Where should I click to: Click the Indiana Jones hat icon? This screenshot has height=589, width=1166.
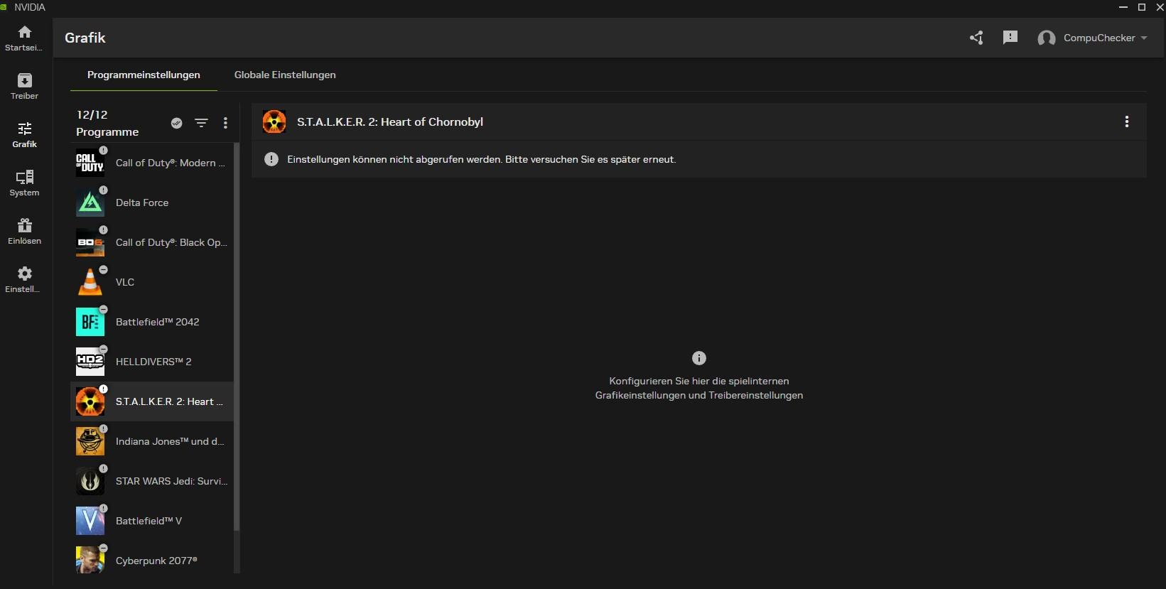tap(90, 441)
